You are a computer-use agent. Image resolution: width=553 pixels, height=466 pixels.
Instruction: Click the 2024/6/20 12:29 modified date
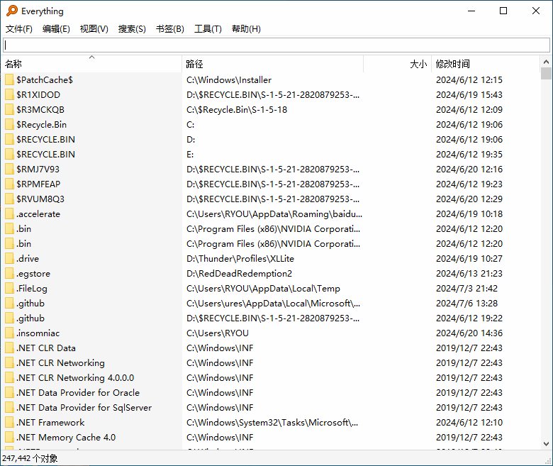coord(469,199)
